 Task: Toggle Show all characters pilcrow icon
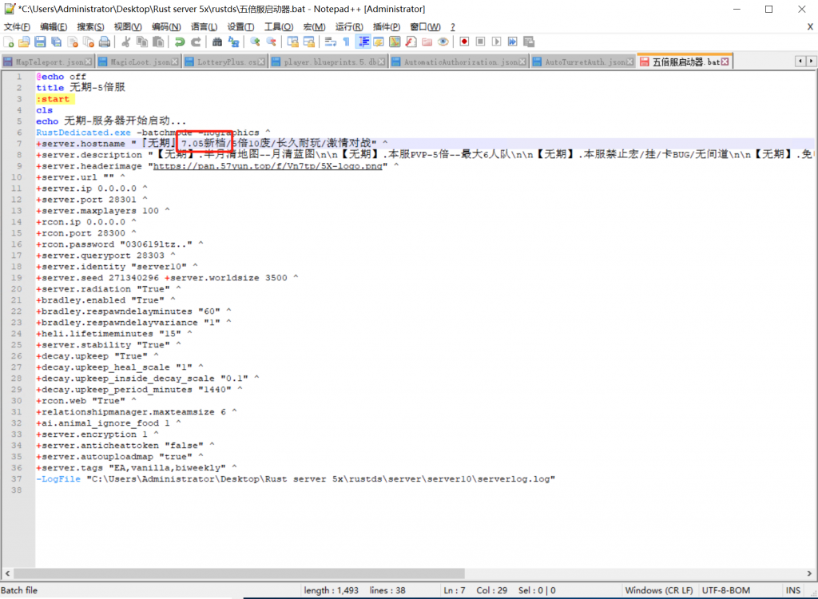coord(346,42)
